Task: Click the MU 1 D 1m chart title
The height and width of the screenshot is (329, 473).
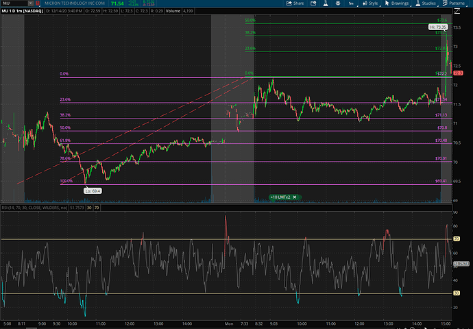Action: click(22, 11)
